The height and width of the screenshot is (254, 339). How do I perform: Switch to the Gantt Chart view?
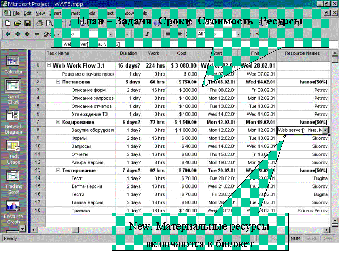click(13, 91)
